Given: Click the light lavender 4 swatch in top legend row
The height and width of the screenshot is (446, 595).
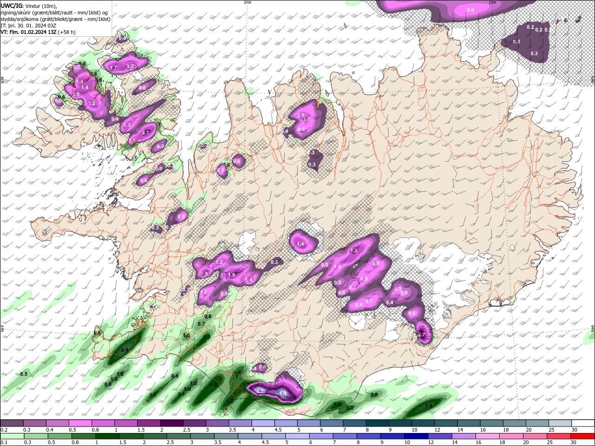Looking at the screenshot, I should pos(263,423).
